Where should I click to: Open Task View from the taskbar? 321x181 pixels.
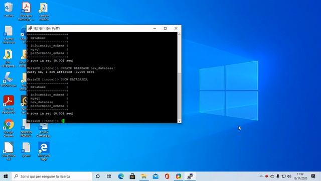pyautogui.click(x=109, y=176)
